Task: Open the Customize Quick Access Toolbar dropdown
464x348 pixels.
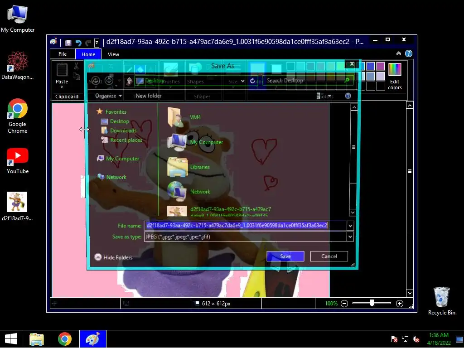Action: (x=97, y=43)
